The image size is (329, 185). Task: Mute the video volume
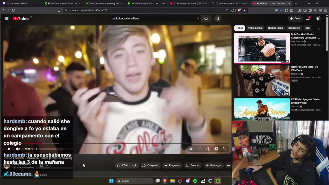pyautogui.click(x=18, y=149)
